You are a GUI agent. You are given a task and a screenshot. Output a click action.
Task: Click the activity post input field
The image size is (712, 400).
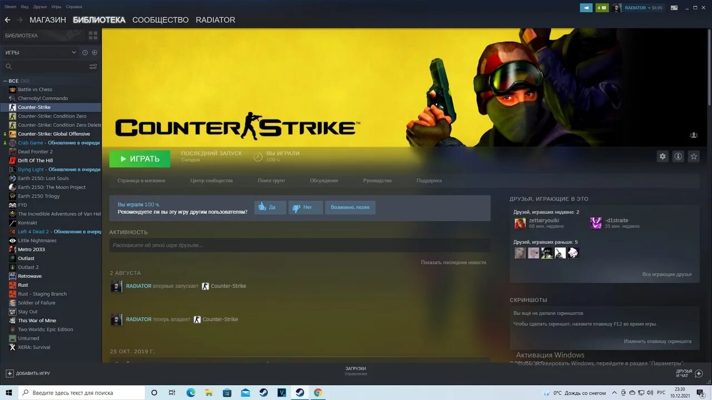300,245
